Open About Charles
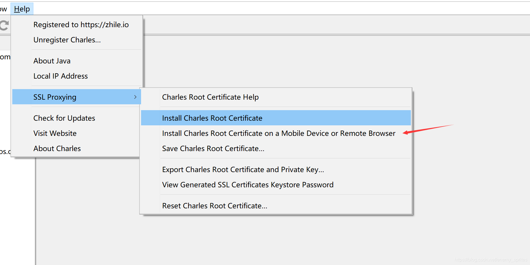This screenshot has width=530, height=265. [77, 149]
